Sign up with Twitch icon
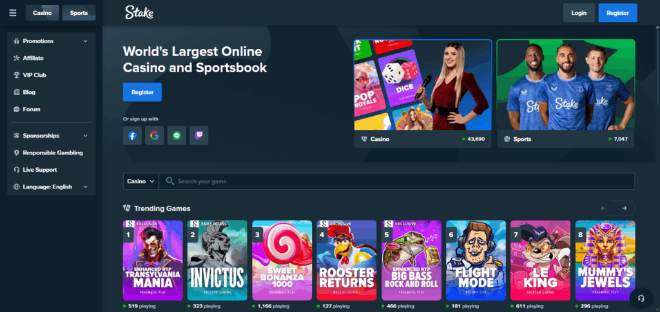This screenshot has width=660, height=312. tap(199, 136)
